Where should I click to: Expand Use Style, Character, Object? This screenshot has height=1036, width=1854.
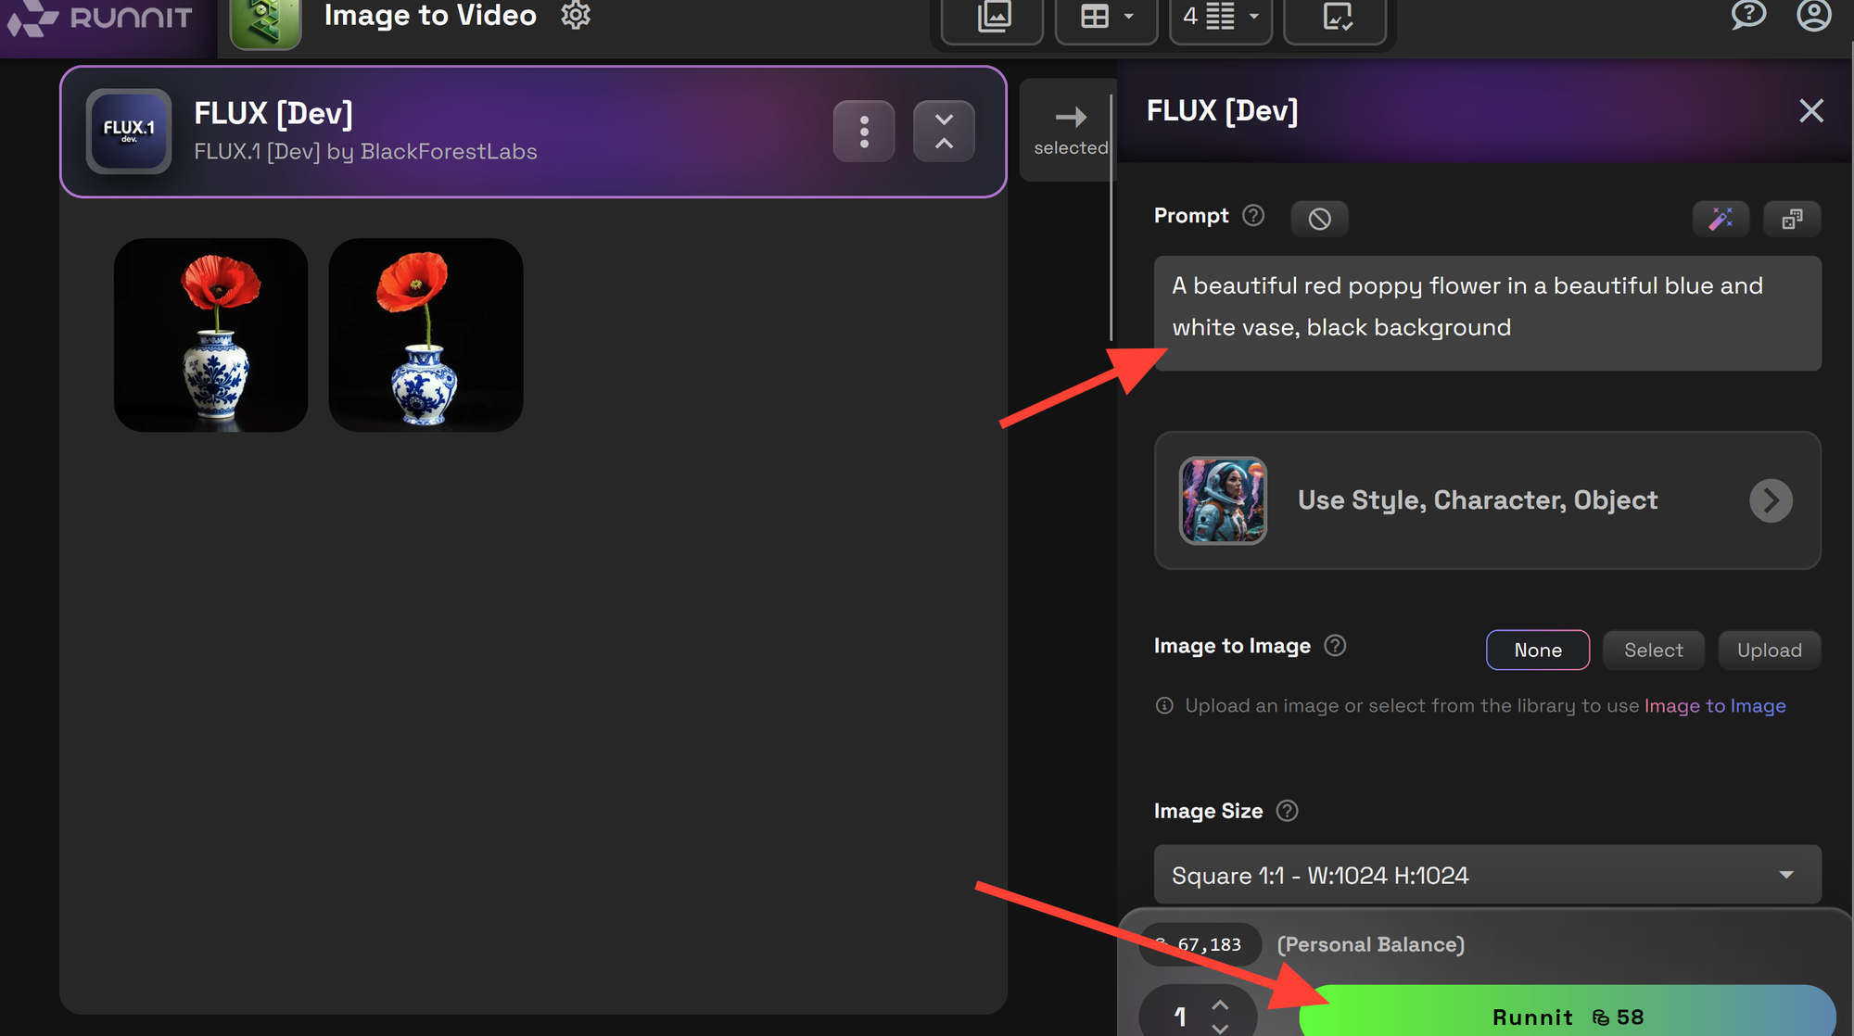1770,500
